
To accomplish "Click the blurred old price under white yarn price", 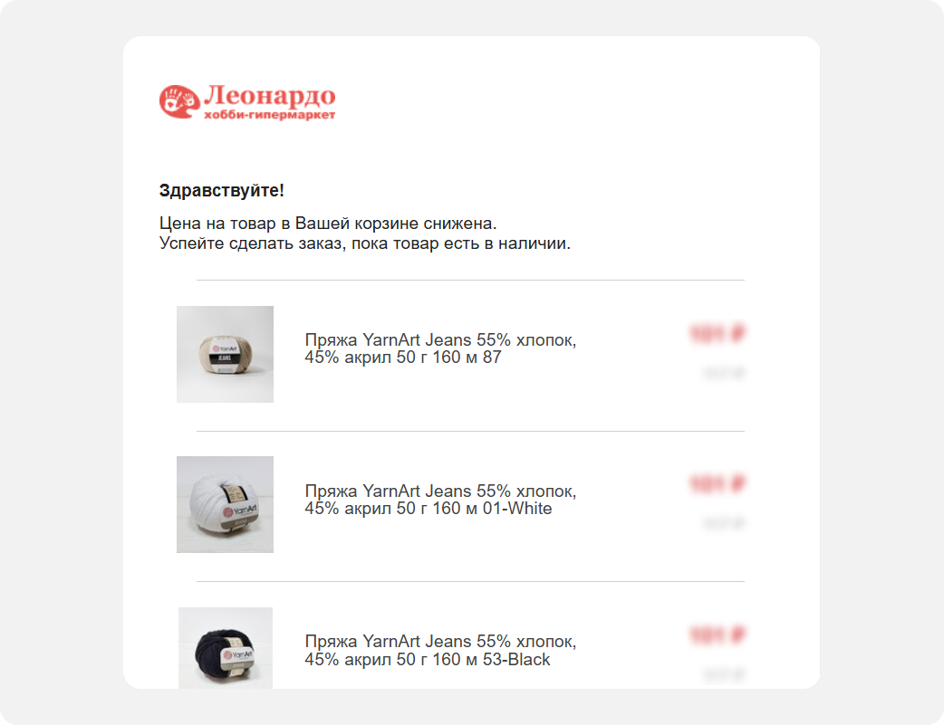I will pyautogui.click(x=724, y=523).
